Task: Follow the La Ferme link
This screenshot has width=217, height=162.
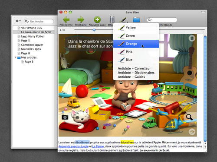Action: tap(98, 146)
